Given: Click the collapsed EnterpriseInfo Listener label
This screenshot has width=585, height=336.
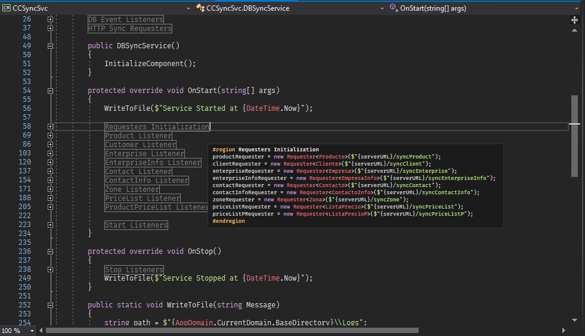Looking at the screenshot, I should coord(153,163).
